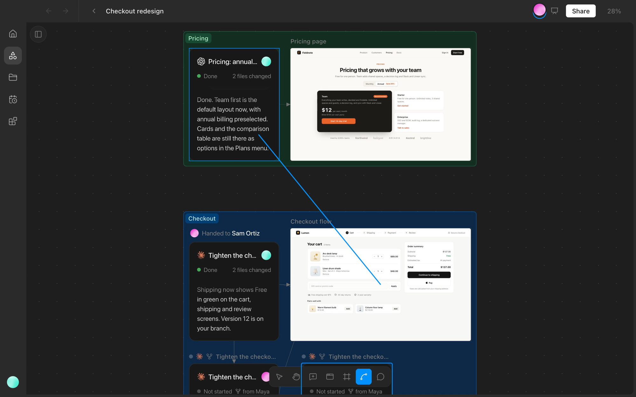
Task: Open the folder icon in the left sidebar
Action: tap(13, 77)
